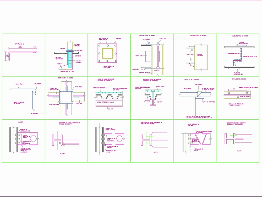The height and width of the screenshot is (197, 262).
Task: Click a perno bolt symbol in the alzado detail
Action: pyautogui.click(x=19, y=139)
